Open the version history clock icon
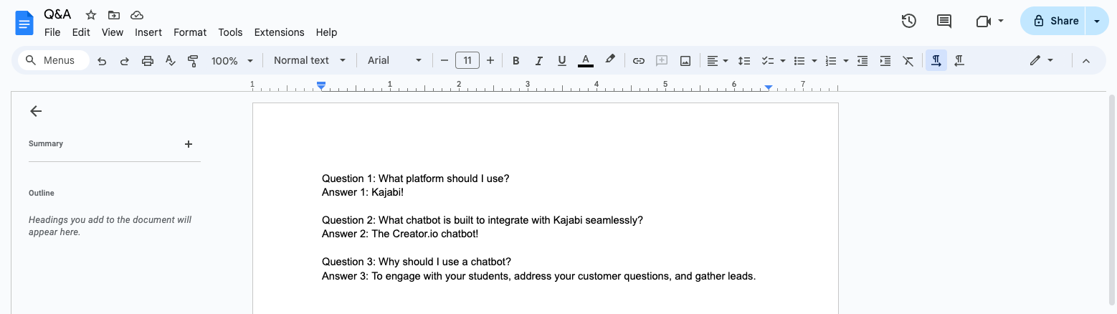Screen dimensions: 1117x314 908,21
